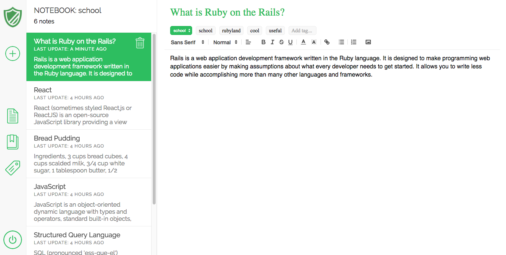
Task: Click the NOTEBOOK: school header
Action: click(68, 10)
